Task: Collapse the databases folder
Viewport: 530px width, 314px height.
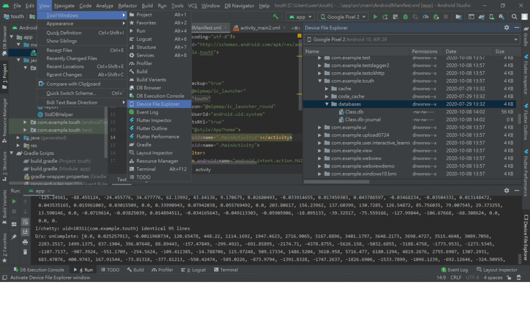Action: click(327, 104)
